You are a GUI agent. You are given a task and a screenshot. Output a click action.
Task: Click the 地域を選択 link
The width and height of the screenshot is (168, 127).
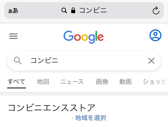(x=91, y=118)
